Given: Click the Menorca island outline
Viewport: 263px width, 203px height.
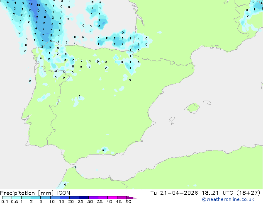Looking at the screenshot, I should (x=207, y=102).
